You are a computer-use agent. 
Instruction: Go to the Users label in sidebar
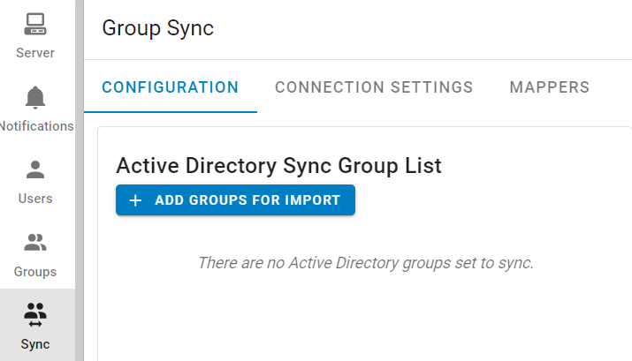(x=35, y=199)
